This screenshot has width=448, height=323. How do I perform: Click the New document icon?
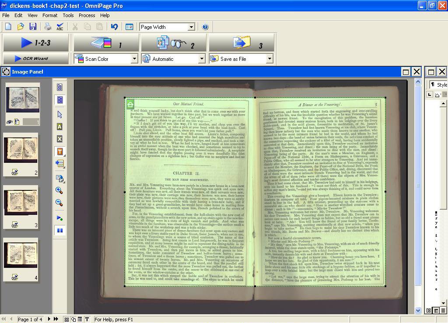(8, 27)
